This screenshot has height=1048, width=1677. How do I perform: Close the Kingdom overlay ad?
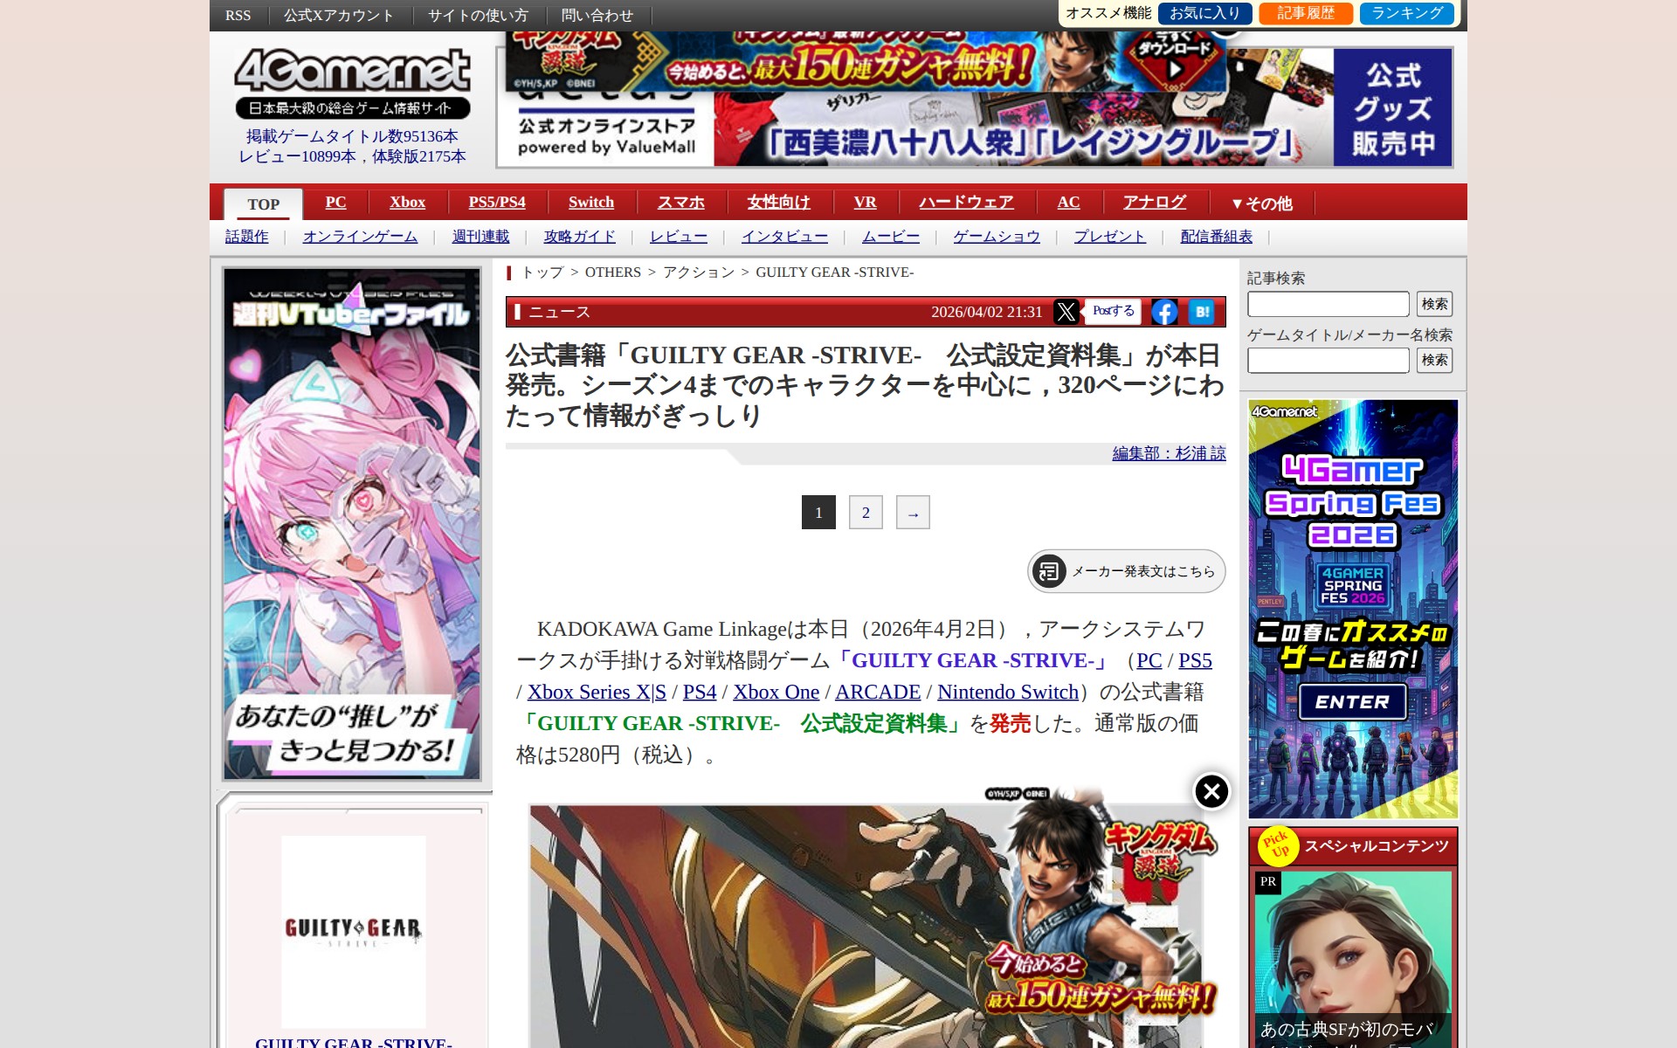click(x=1211, y=791)
